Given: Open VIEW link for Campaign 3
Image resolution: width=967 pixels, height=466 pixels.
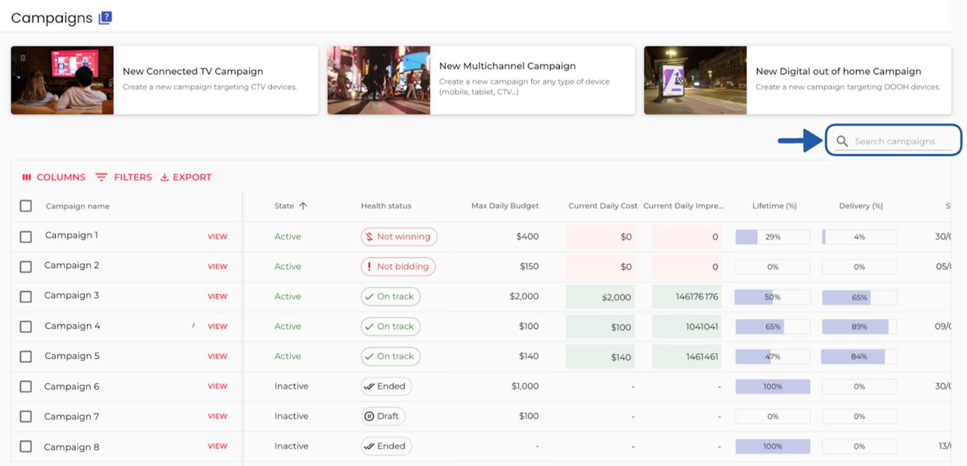Looking at the screenshot, I should pos(218,296).
